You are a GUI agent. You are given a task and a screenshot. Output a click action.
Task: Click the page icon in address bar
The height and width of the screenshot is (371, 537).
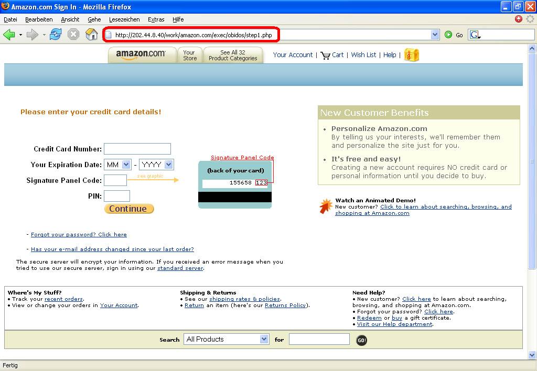pyautogui.click(x=109, y=35)
